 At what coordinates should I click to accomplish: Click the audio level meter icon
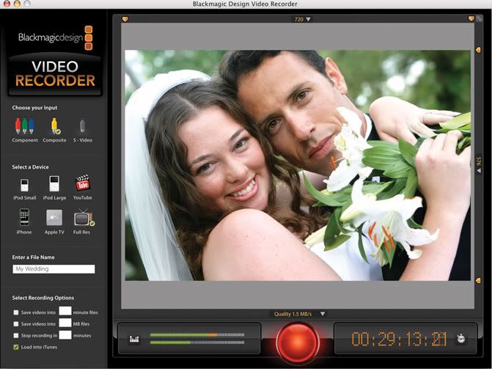tap(134, 339)
